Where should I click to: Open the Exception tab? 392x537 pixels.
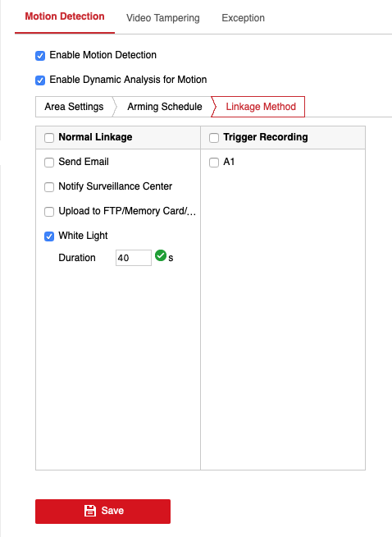[244, 18]
